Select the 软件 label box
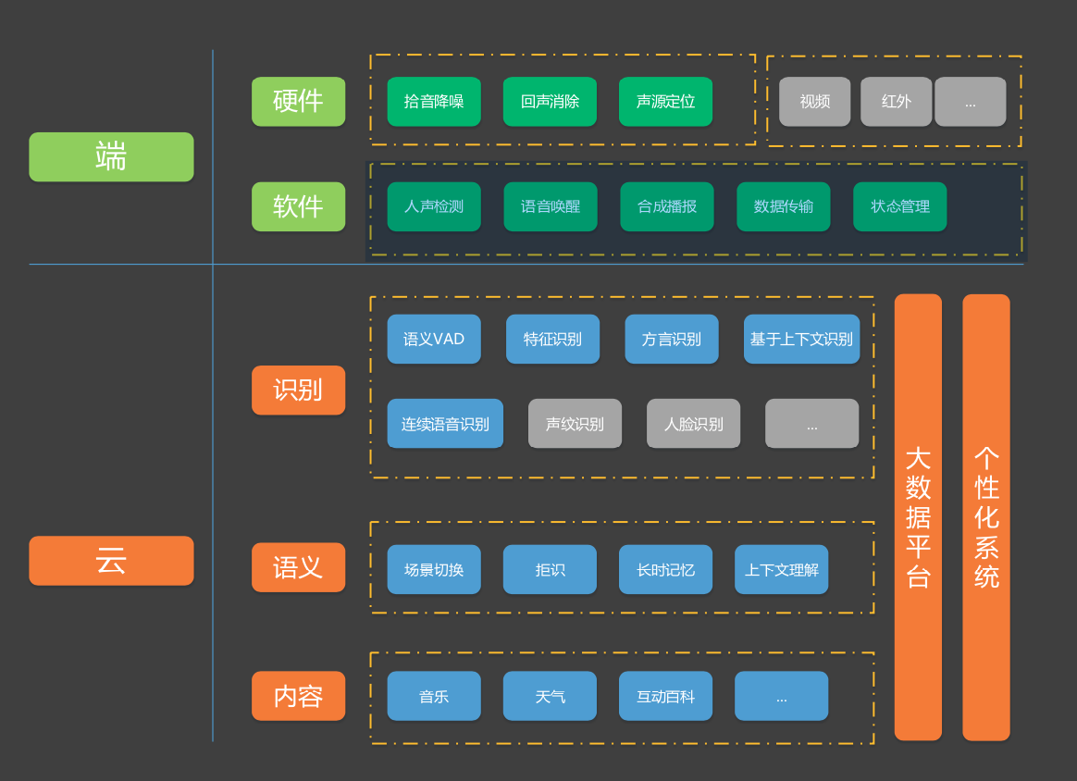1077x781 pixels. (x=298, y=206)
